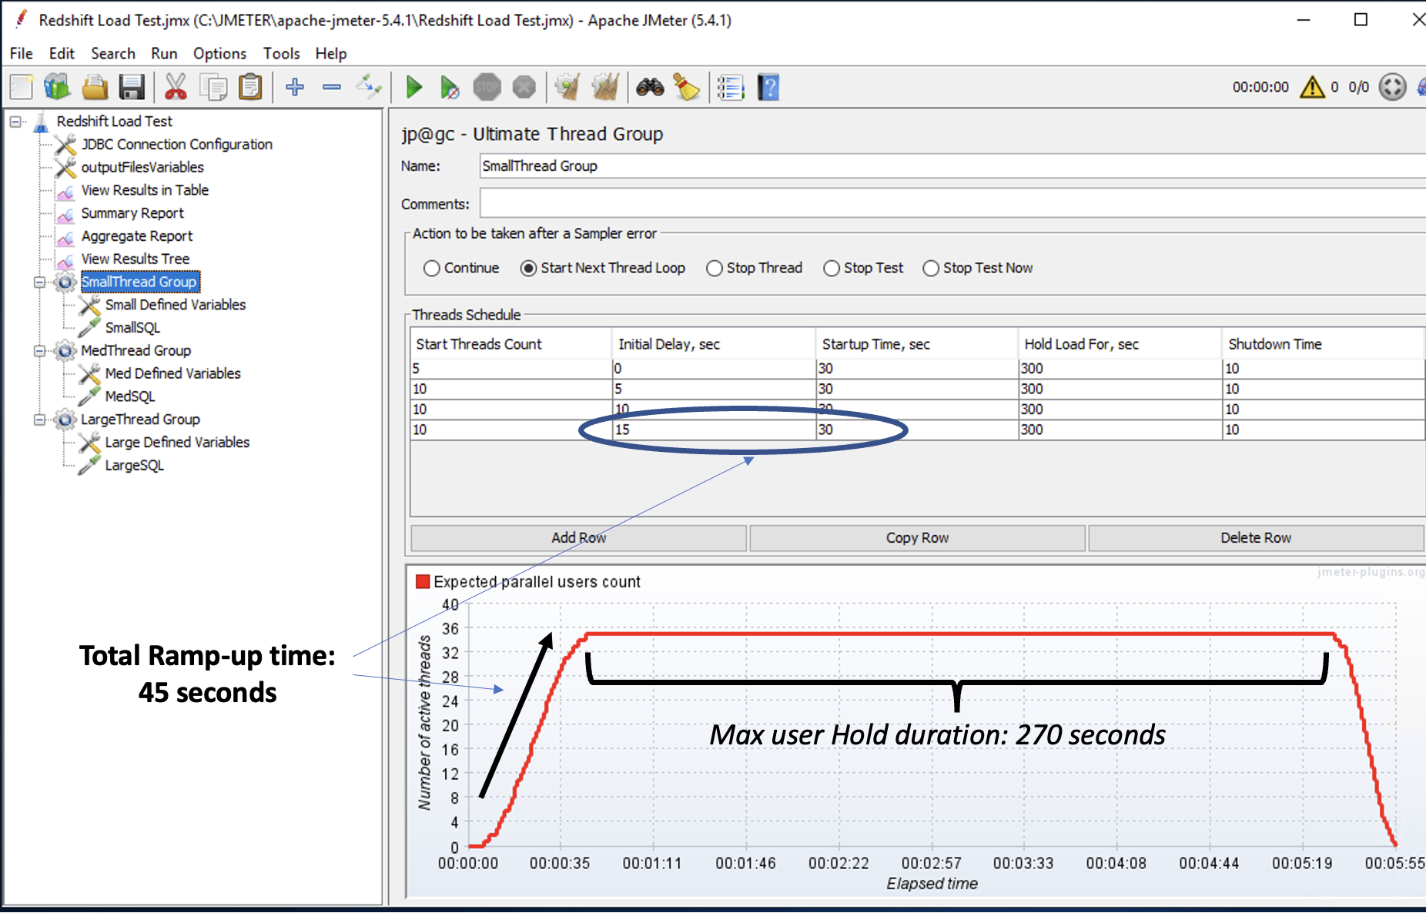
Task: Open the Help question mark icon
Action: coord(768,88)
